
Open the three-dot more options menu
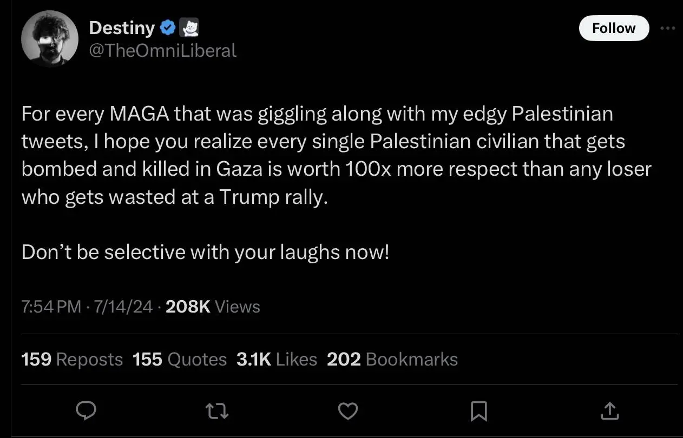point(668,28)
